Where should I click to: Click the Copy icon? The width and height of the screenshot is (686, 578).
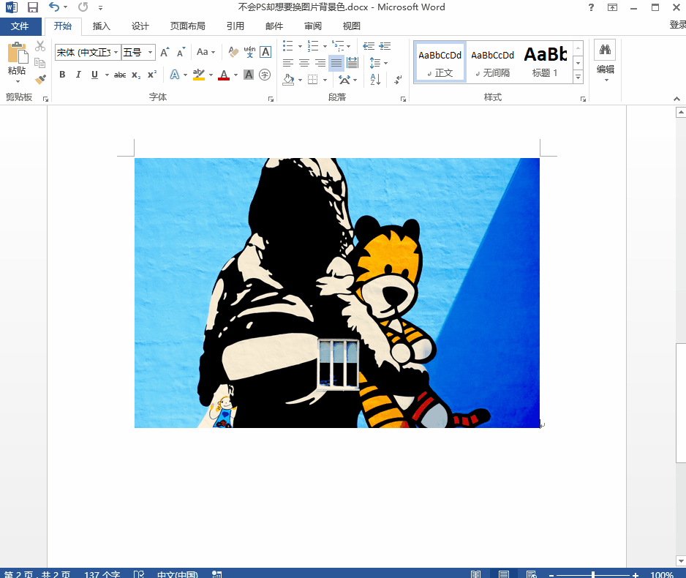[40, 63]
